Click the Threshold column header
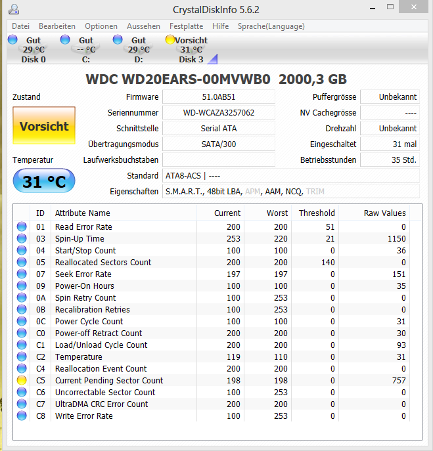 click(315, 213)
